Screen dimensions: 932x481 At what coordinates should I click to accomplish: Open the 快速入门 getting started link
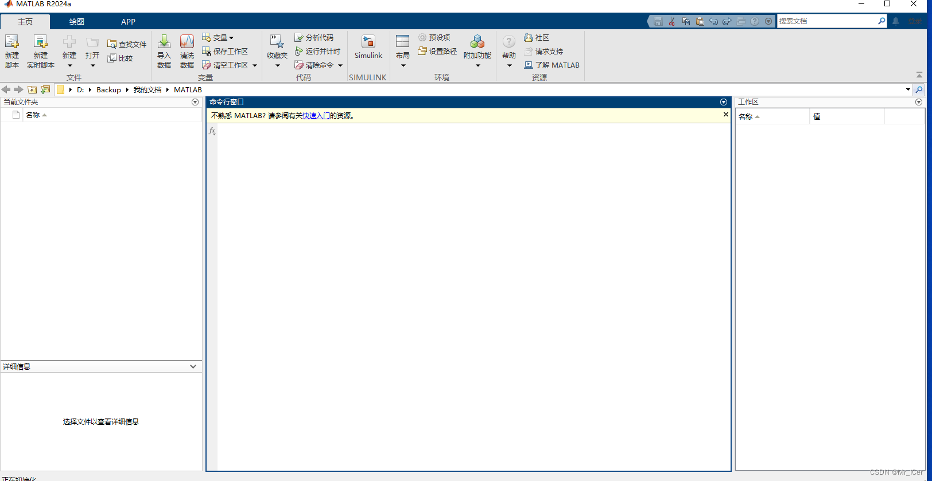tap(316, 115)
